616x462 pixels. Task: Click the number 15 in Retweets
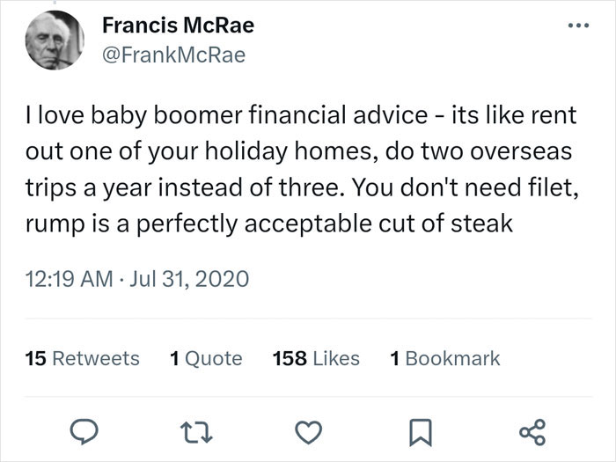click(36, 358)
